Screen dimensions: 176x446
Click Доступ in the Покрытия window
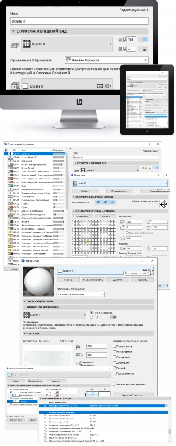[117, 280]
